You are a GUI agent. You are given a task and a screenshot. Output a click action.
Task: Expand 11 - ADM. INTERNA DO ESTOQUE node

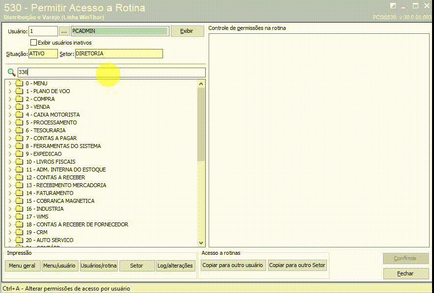coord(10,169)
